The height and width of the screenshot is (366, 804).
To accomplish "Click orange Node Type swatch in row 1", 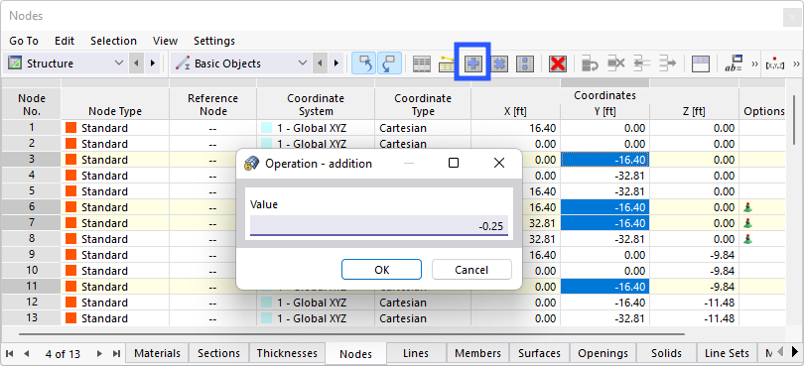I will pos(70,128).
